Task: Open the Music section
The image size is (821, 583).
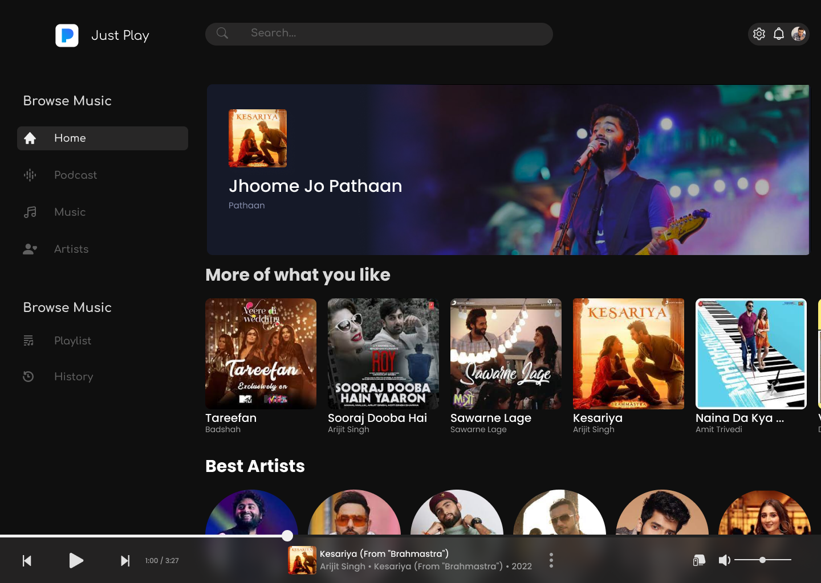Action: coord(70,212)
